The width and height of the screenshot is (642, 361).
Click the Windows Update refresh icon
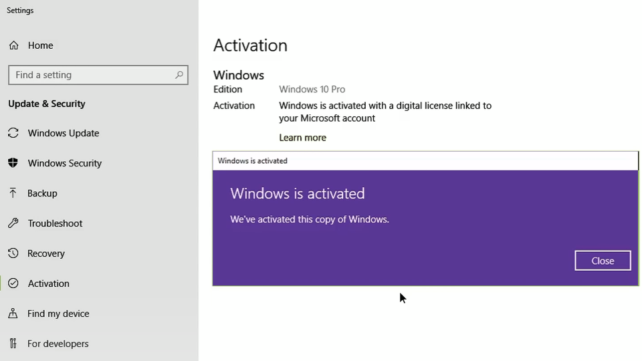tap(13, 132)
